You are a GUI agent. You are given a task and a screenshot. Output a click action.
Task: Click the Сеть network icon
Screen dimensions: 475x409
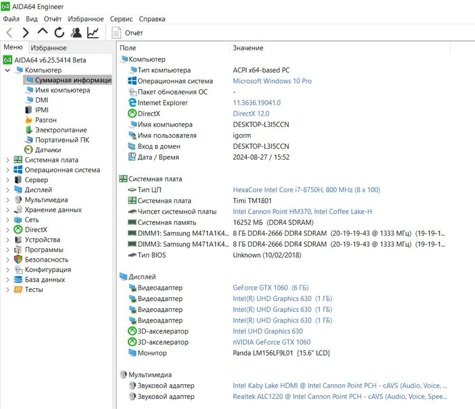[x=18, y=220]
